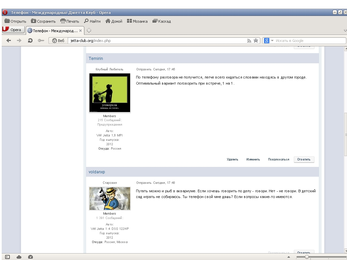Open a new tab with plus button
The height and width of the screenshot is (260, 347).
[x=89, y=30]
